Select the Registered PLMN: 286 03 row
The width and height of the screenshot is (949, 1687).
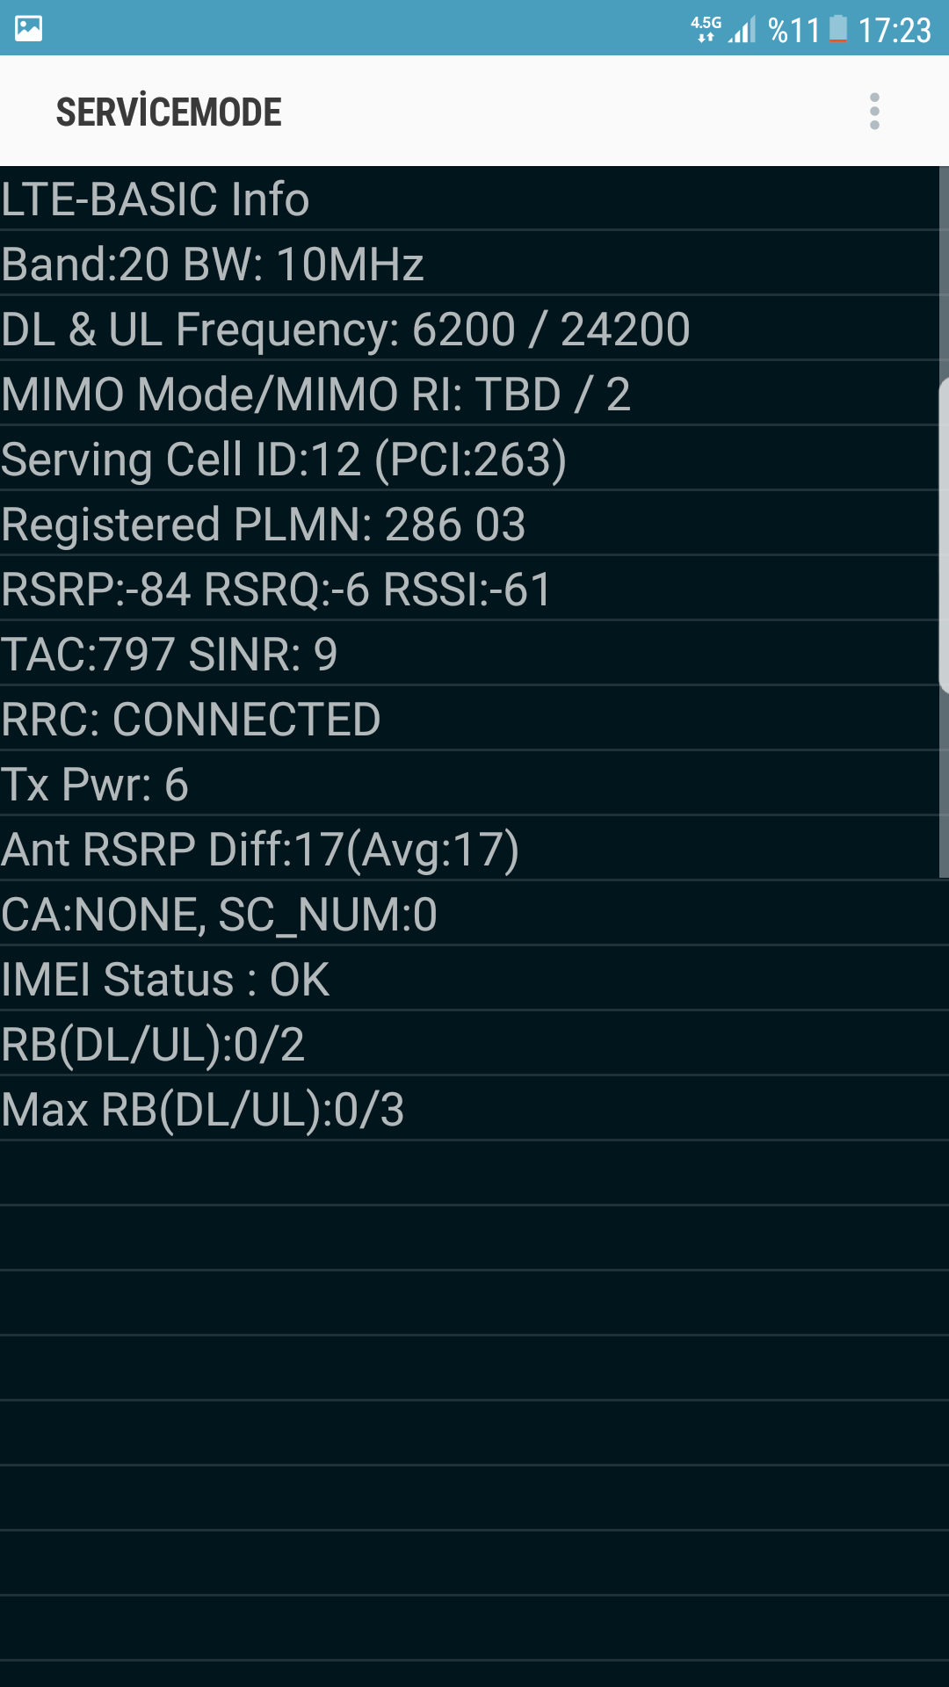coord(469,524)
